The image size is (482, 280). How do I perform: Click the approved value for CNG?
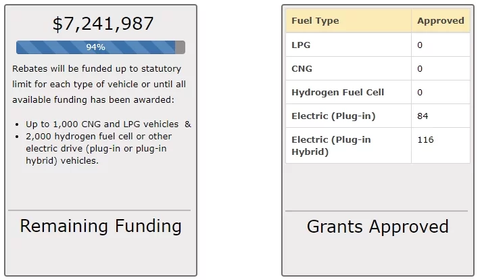pos(420,69)
